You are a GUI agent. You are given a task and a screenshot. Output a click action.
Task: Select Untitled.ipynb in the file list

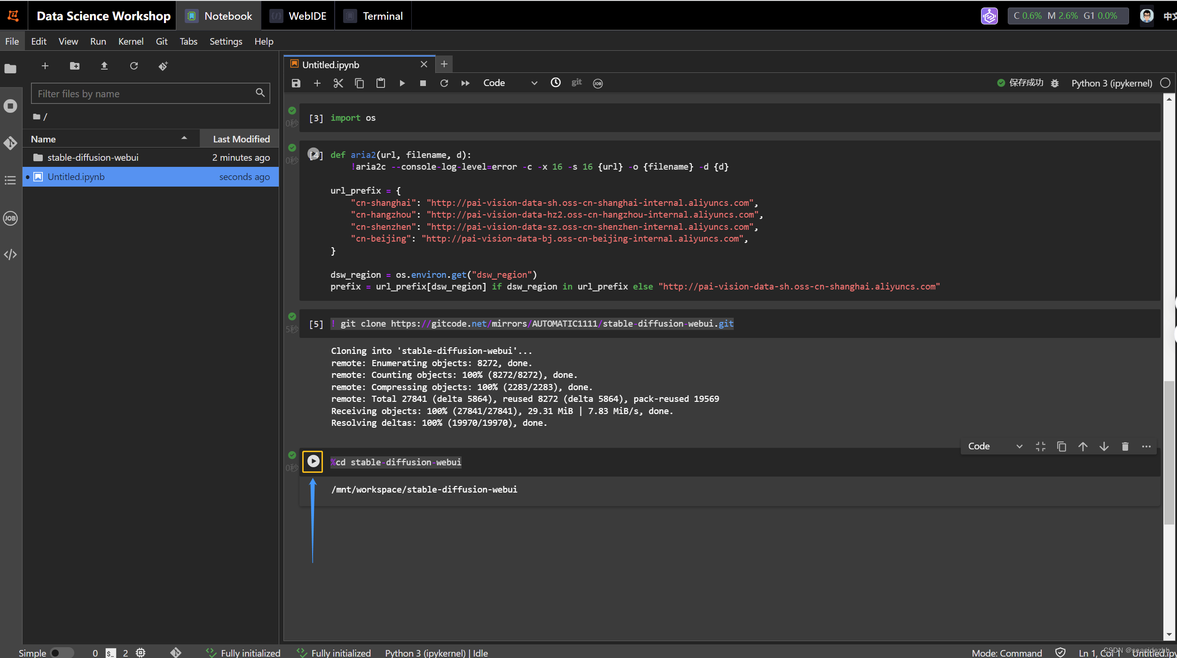click(150, 177)
